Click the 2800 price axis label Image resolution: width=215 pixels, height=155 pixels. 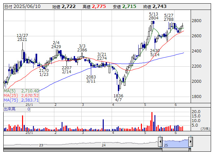196,21
